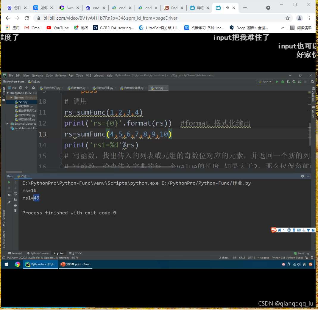Expand External Libraries tree node
This screenshot has width=318, height=310.
coord(8,124)
